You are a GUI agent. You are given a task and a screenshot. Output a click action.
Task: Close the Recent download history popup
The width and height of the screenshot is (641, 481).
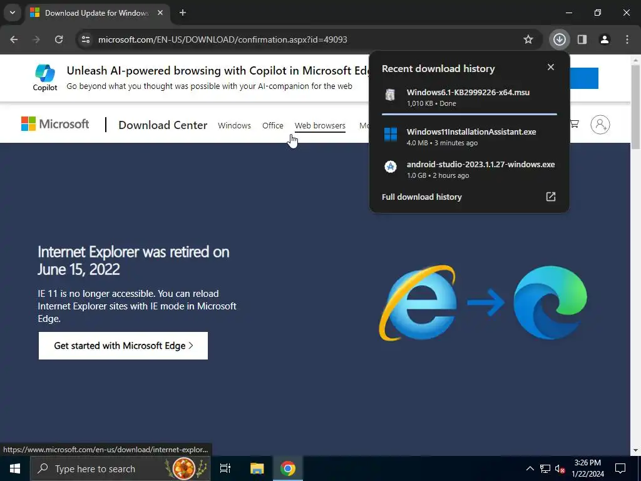(551, 67)
